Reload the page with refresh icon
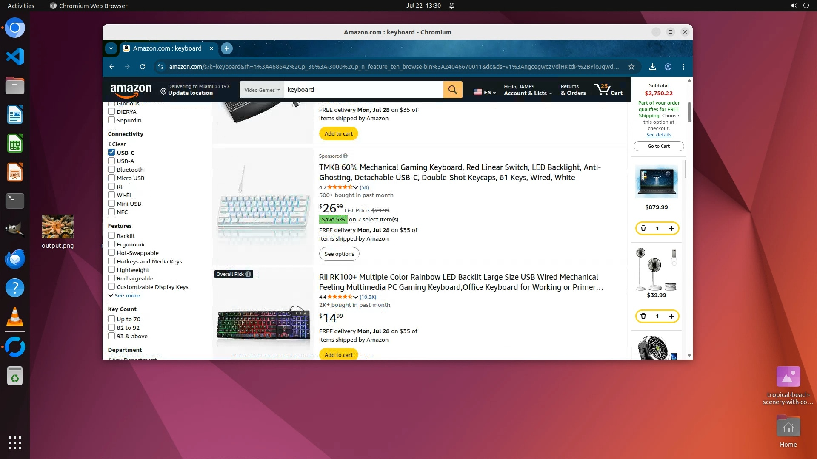Screen dimensions: 817x459 tap(143, 67)
